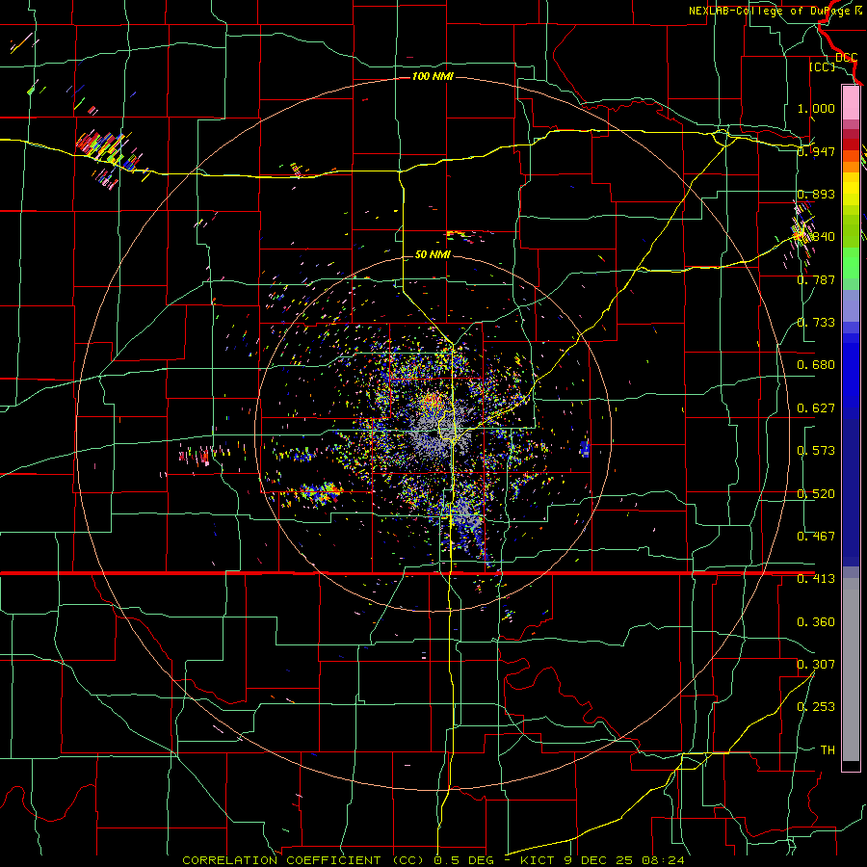The height and width of the screenshot is (867, 867).
Task: Click the 0.787 legend value
Action: (816, 279)
